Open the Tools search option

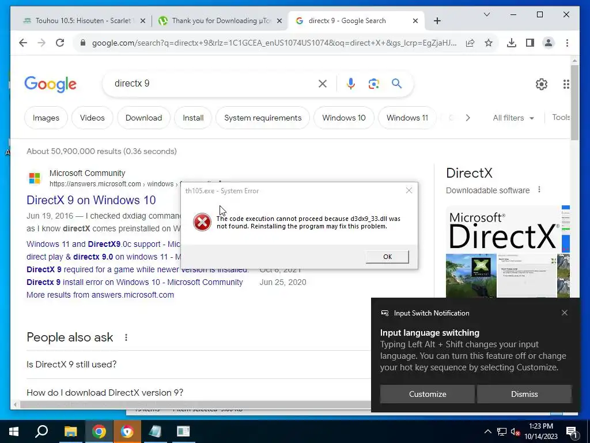(x=561, y=118)
